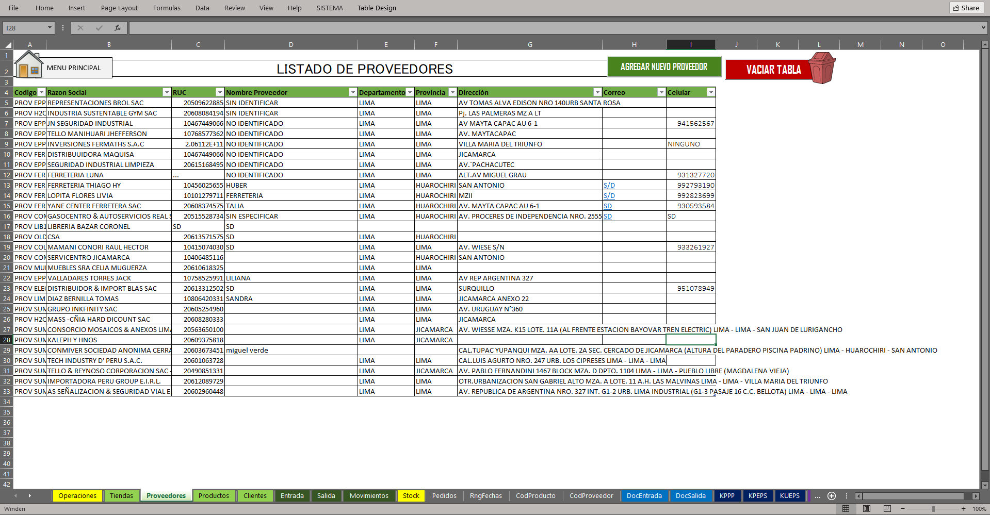Image resolution: width=990 pixels, height=515 pixels.
Task: Click the Share icon button
Action: [x=966, y=8]
